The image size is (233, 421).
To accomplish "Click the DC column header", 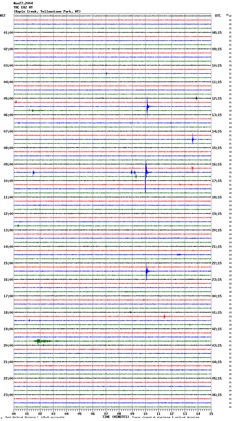I will click(228, 15).
